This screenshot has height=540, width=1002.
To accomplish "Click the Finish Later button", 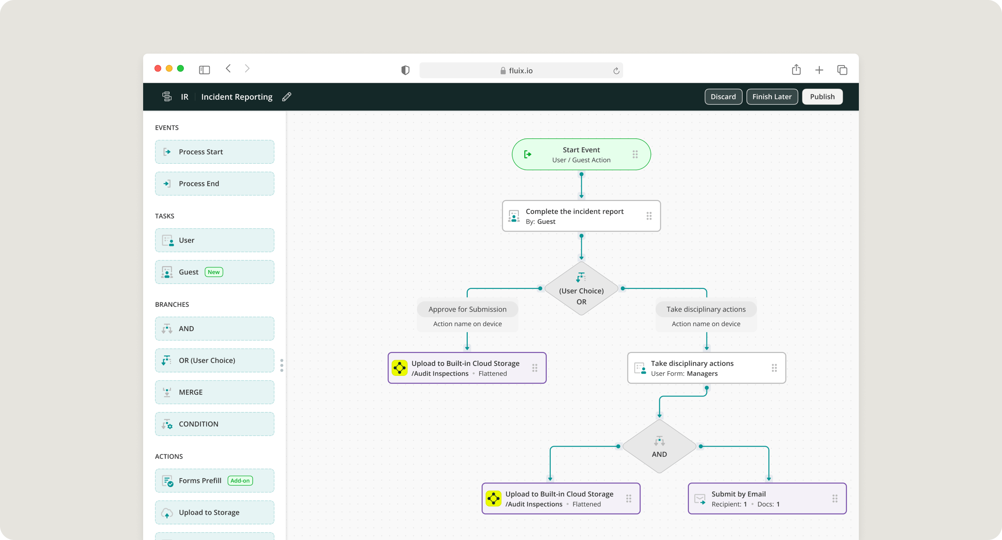I will click(x=772, y=97).
